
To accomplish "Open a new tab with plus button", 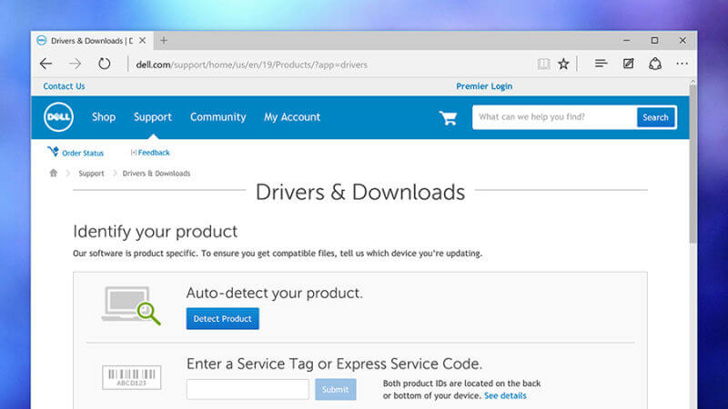I will 164,41.
